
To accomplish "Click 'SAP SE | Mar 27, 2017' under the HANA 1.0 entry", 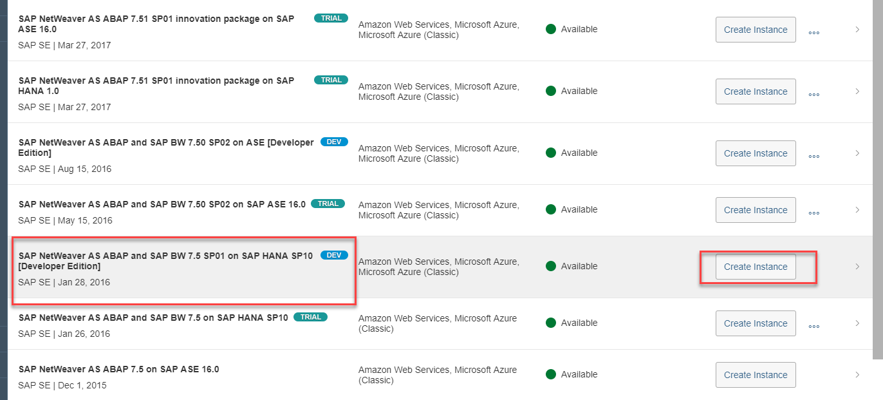I will click(65, 107).
